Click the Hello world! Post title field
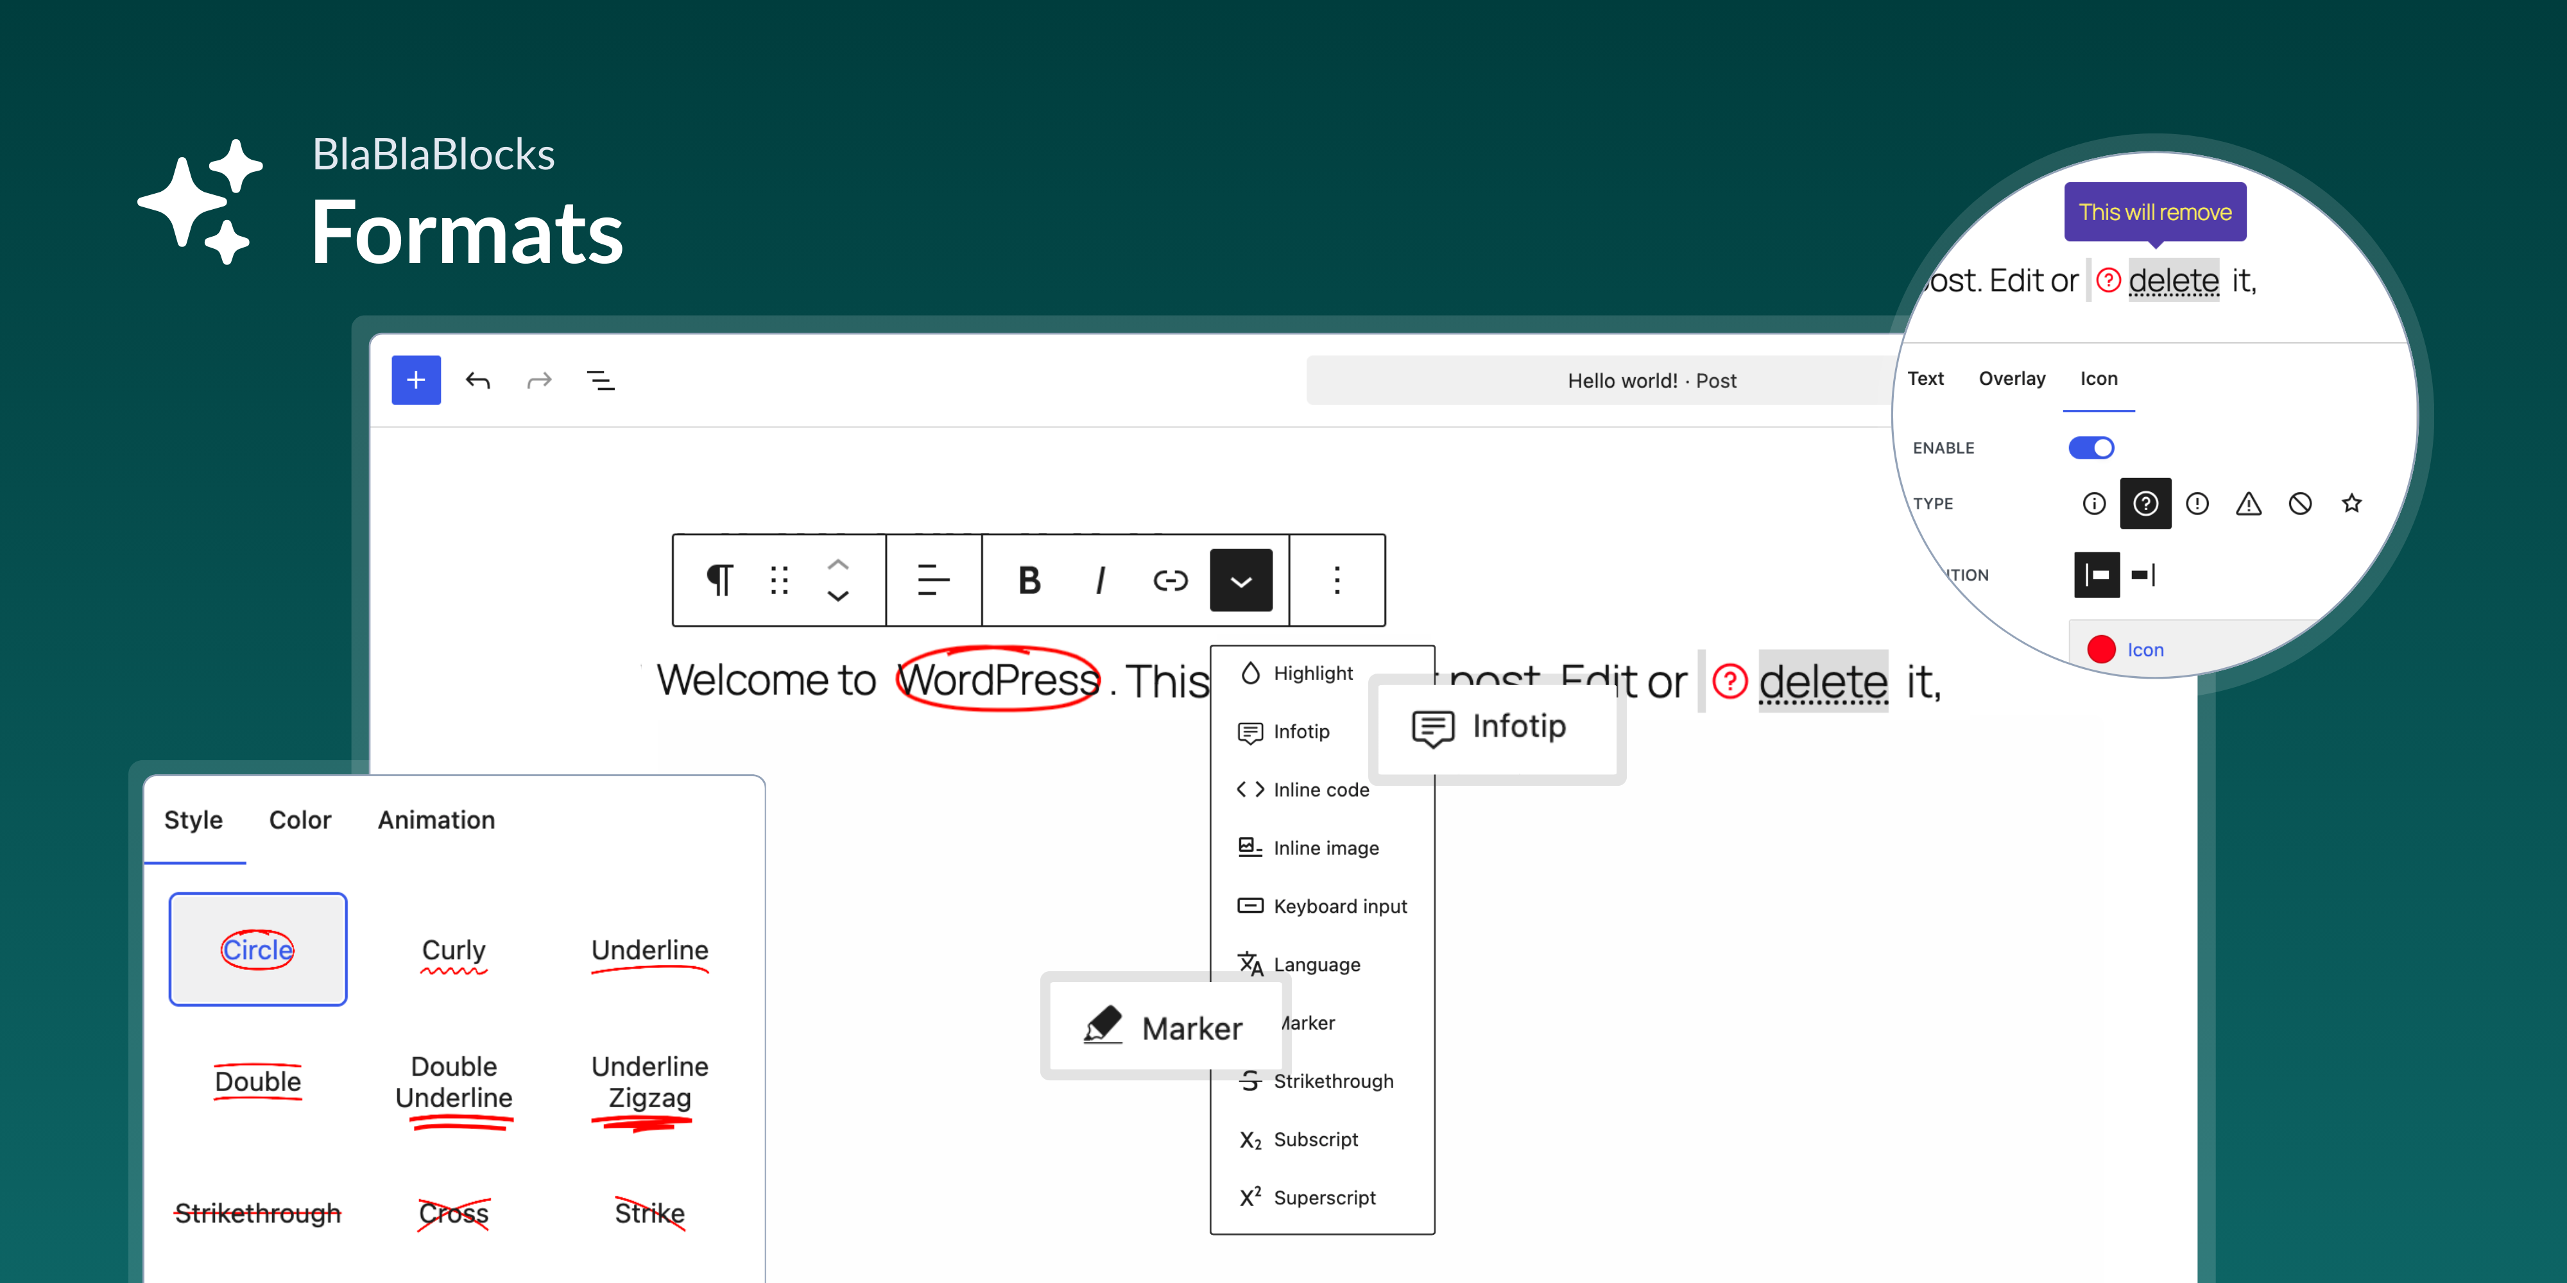 [x=1650, y=380]
